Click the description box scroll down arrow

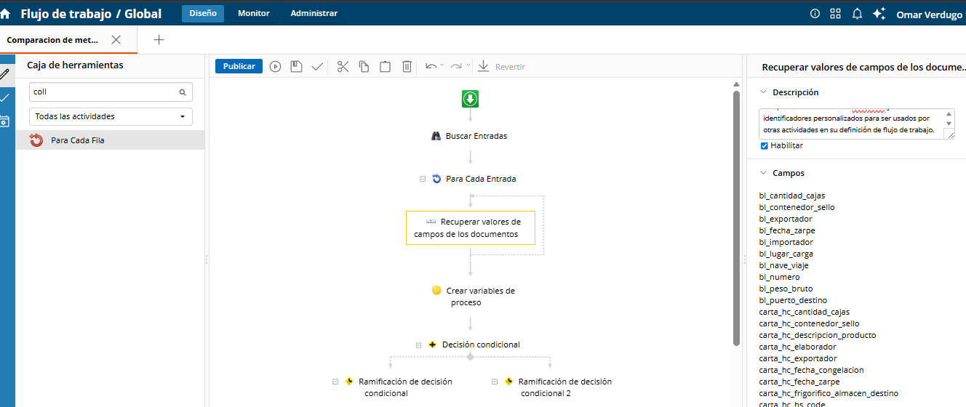click(949, 124)
